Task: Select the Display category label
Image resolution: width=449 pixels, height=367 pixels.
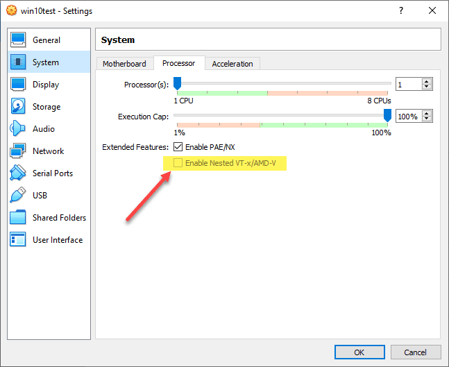Action: [46, 85]
